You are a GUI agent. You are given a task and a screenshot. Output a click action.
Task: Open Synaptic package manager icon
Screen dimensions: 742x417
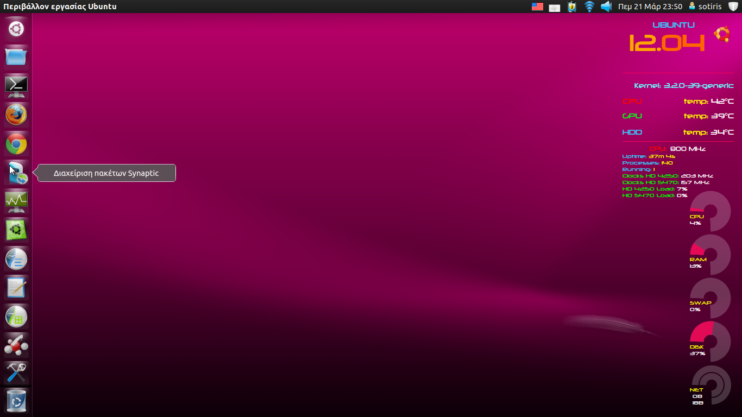pos(16,173)
